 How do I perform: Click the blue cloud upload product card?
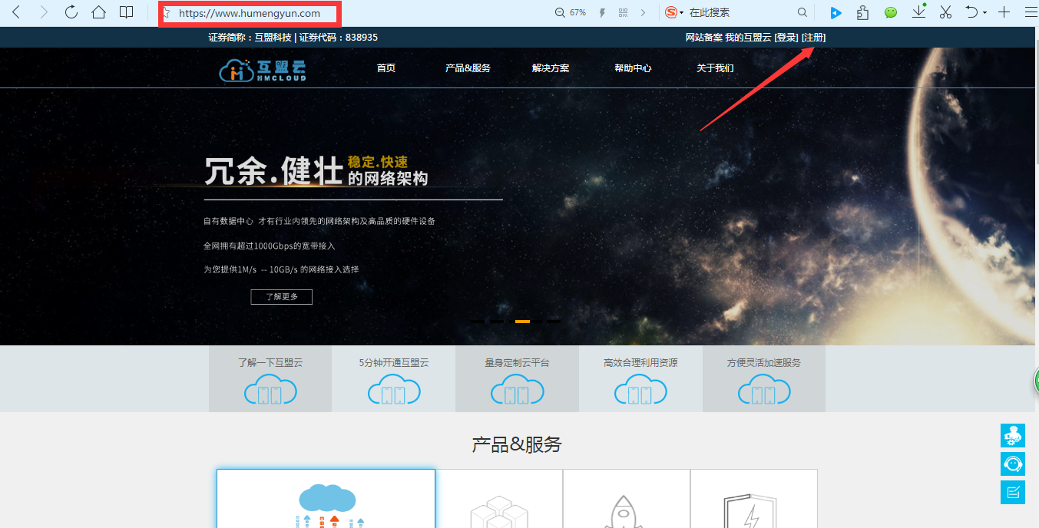[x=326, y=499]
